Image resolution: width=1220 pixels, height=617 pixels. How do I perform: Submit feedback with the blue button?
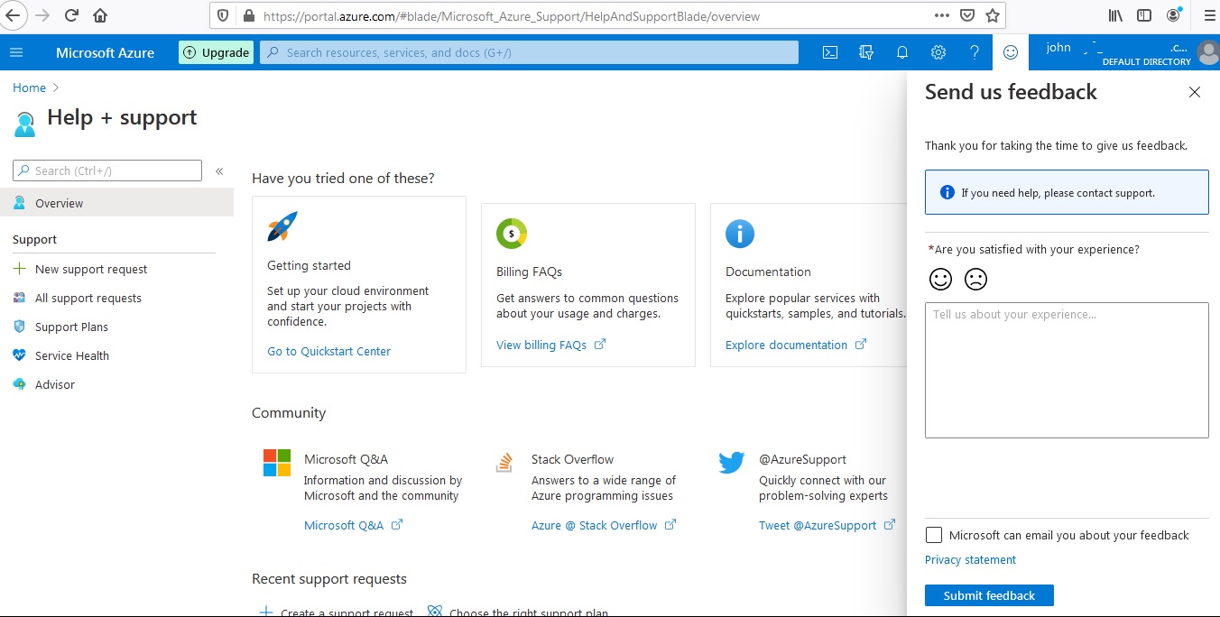coord(989,595)
